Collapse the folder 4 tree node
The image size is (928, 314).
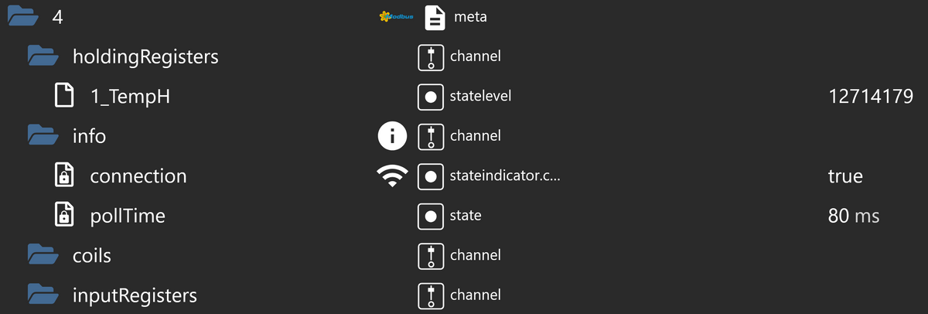pyautogui.click(x=22, y=17)
